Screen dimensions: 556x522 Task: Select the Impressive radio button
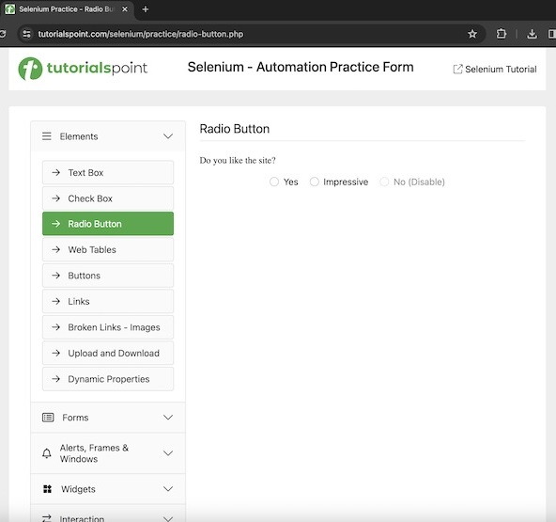pos(315,182)
